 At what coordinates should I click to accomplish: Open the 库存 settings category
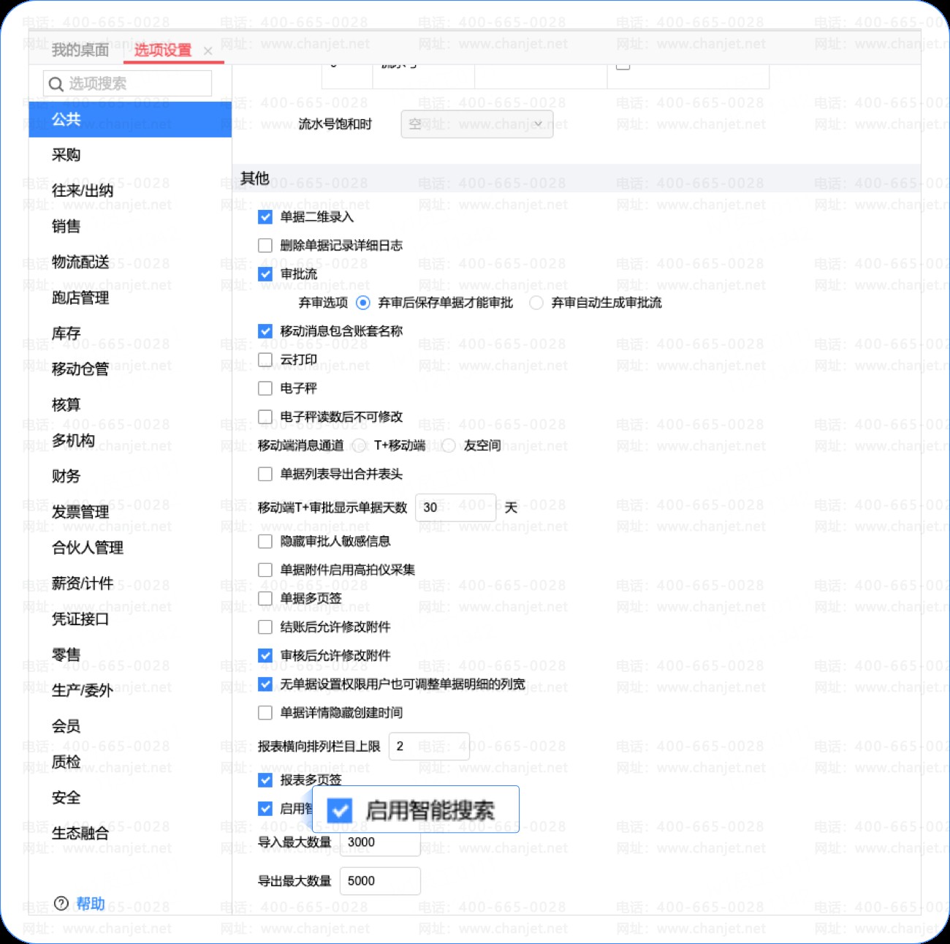point(66,333)
